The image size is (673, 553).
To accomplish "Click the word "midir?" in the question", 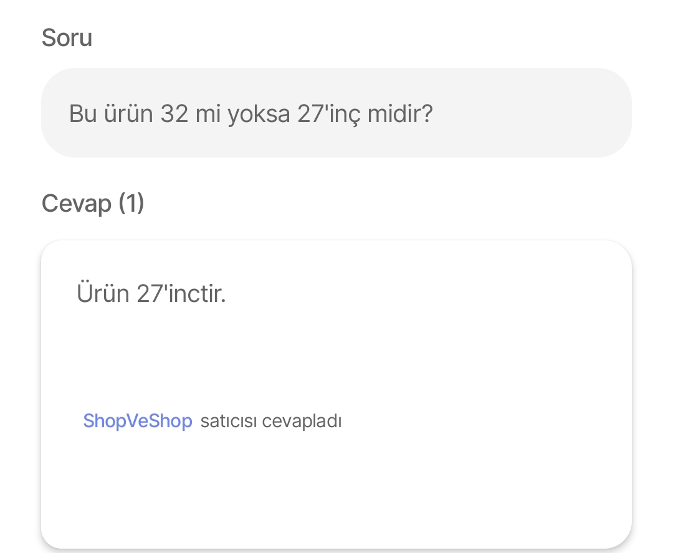I will pyautogui.click(x=403, y=114).
